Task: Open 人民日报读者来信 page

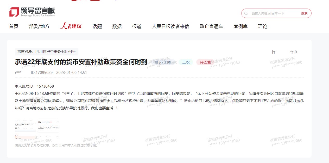Action: [170, 26]
